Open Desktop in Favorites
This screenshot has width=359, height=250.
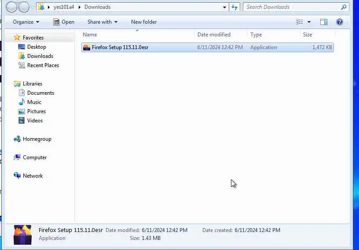pos(37,47)
